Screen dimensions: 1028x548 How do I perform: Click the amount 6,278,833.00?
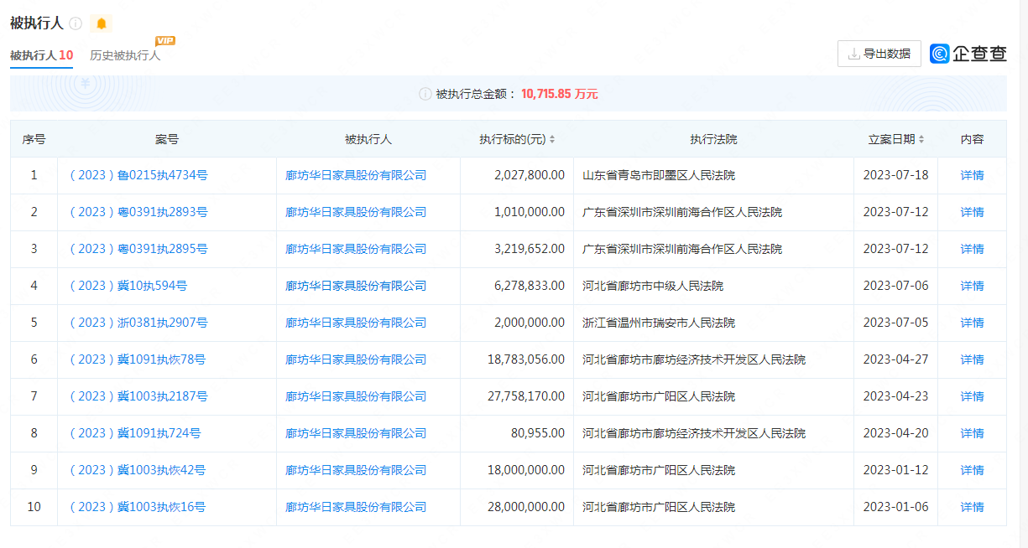click(x=530, y=286)
